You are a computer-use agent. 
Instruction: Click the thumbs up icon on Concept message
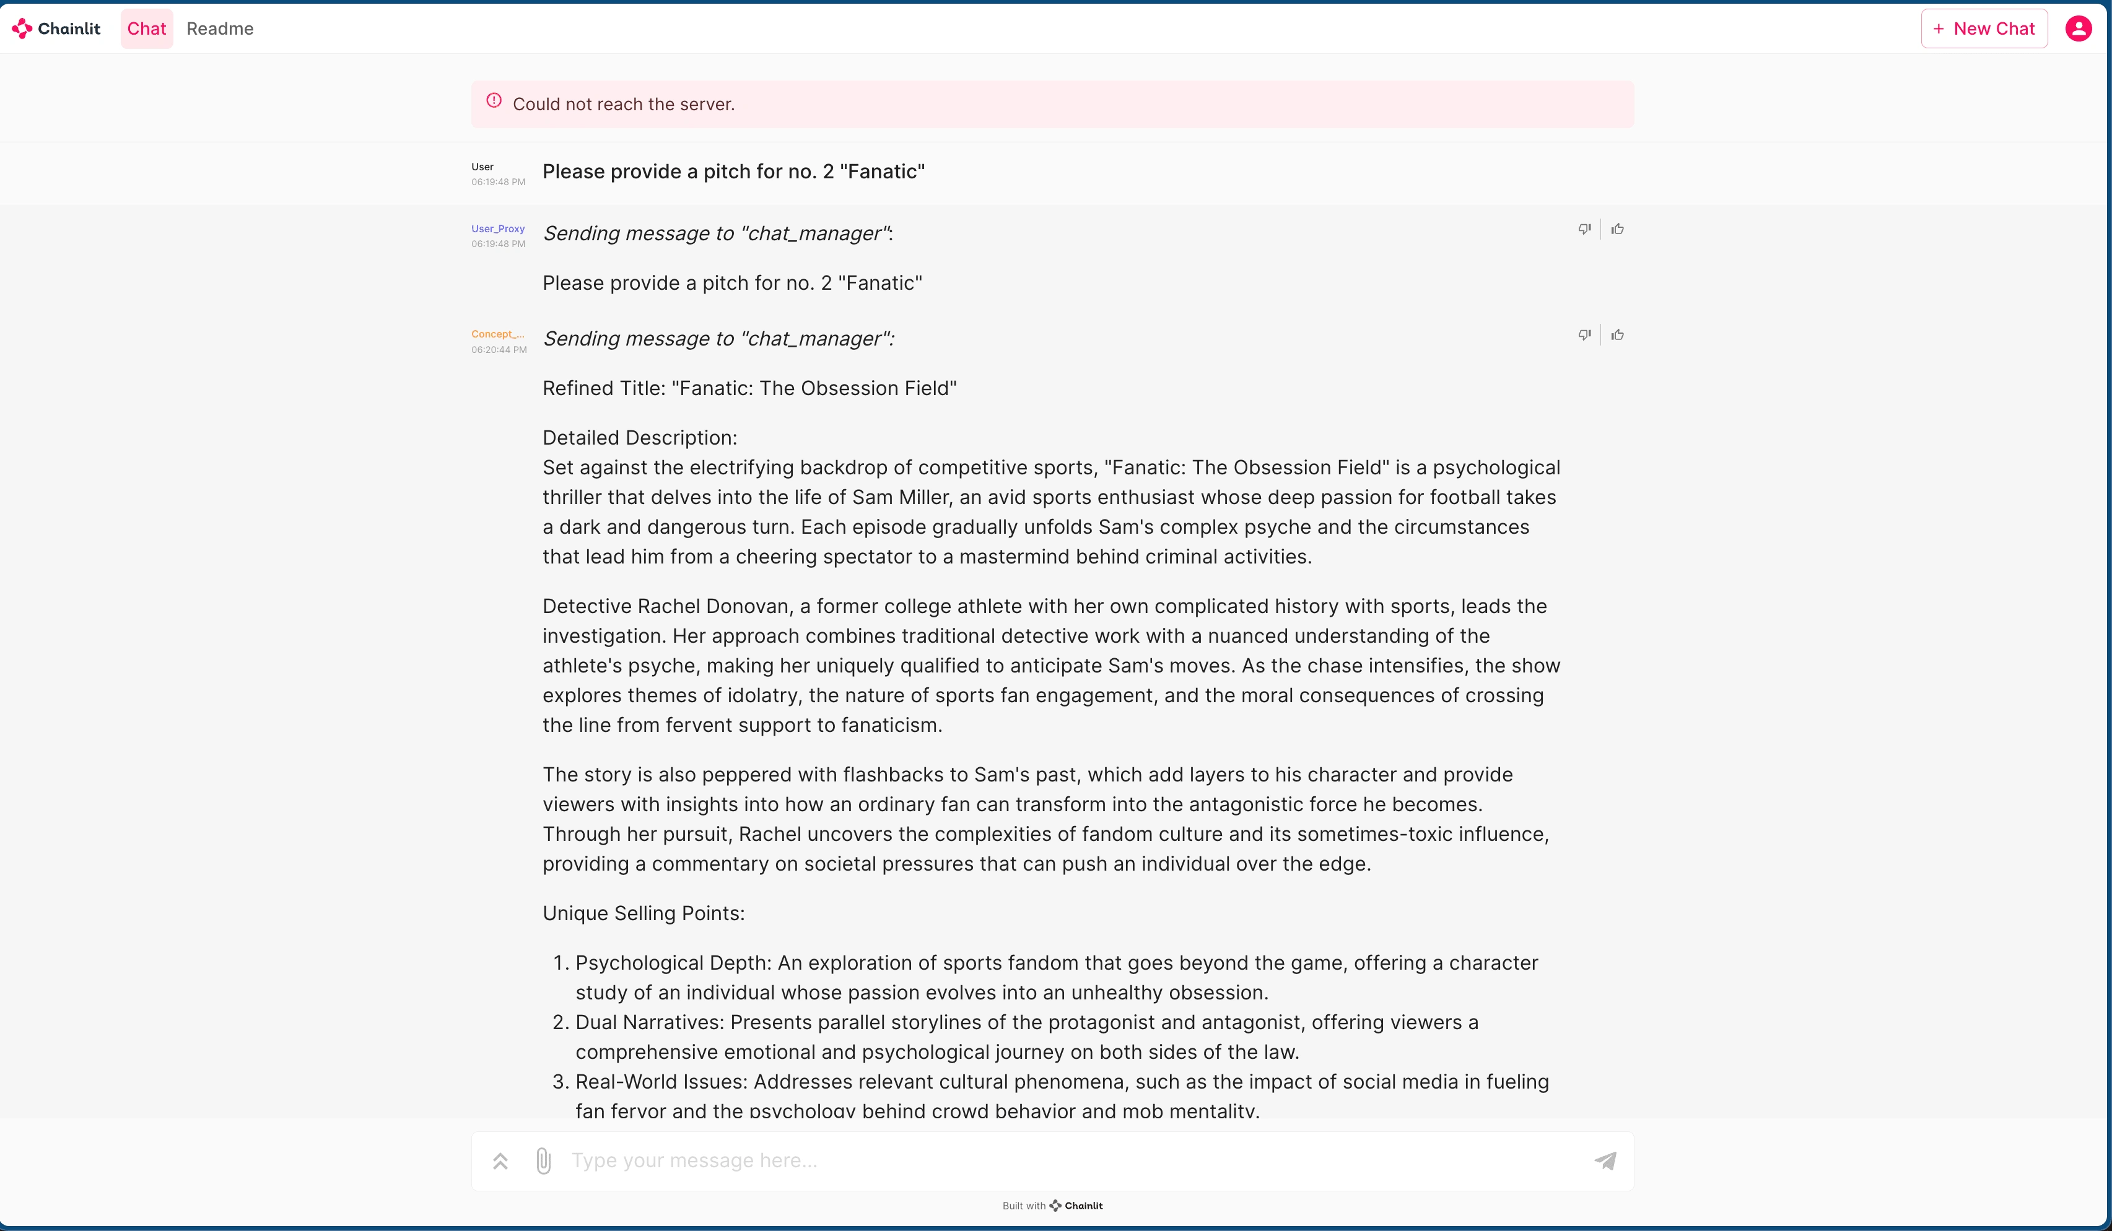click(x=1618, y=334)
